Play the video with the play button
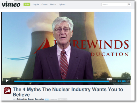Screen dimensions: 137x103 (x=7, y=81)
